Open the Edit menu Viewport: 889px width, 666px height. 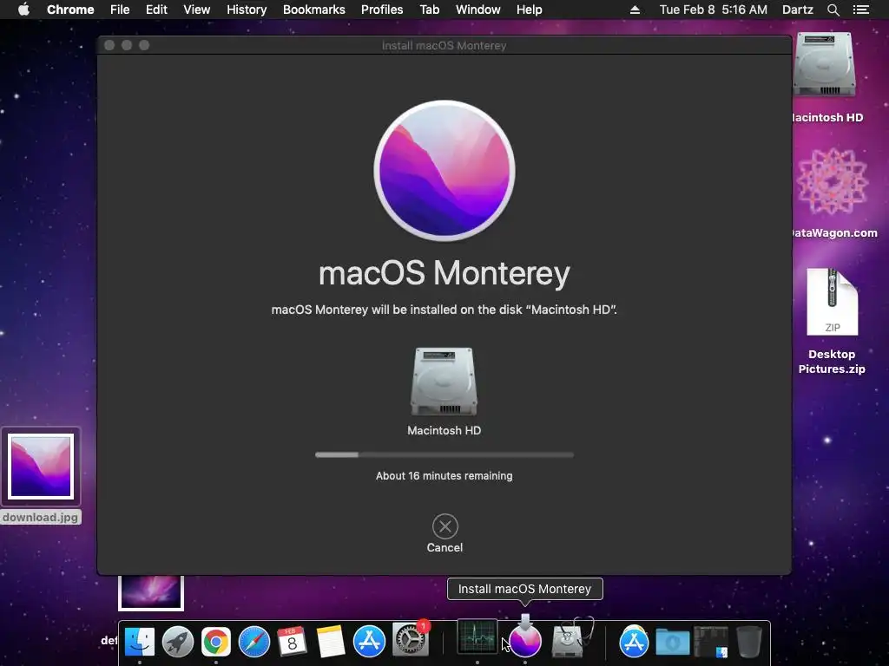(156, 10)
